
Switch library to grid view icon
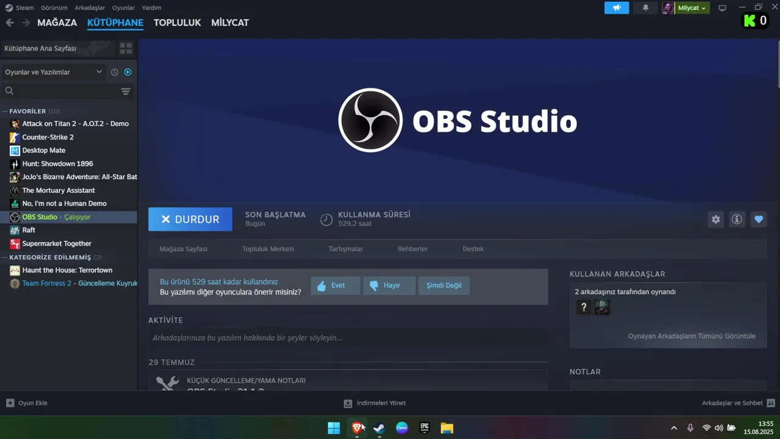click(x=126, y=48)
